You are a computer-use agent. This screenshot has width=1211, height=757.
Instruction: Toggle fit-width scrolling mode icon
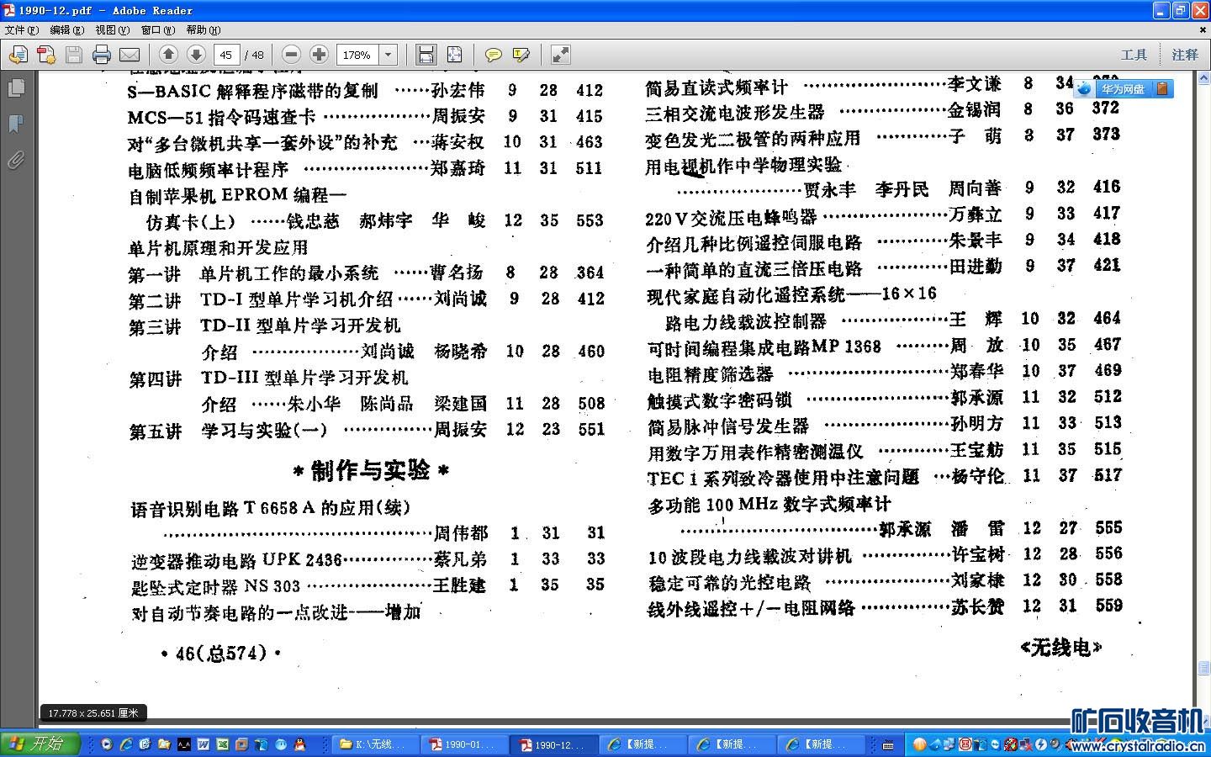point(426,55)
